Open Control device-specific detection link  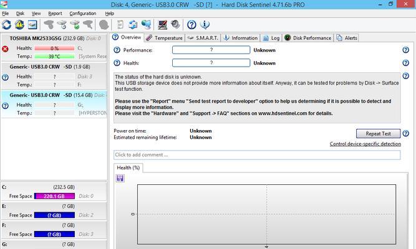365,144
